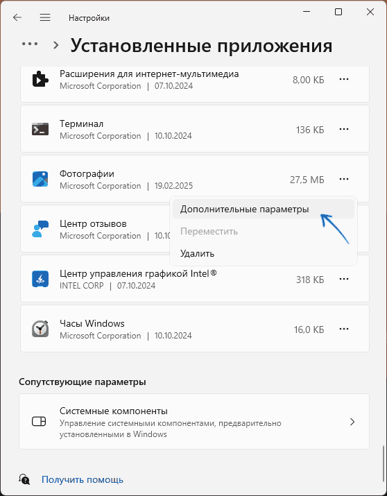The width and height of the screenshot is (387, 496).
Task: Click the media extensions puzzle icon
Action: click(40, 79)
